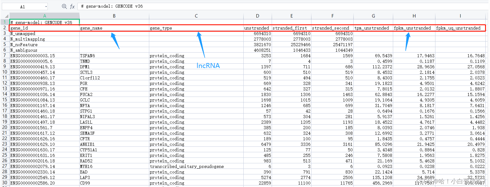Click unstranded value '4608251'
The image size is (490, 187).
click(x=257, y=50)
